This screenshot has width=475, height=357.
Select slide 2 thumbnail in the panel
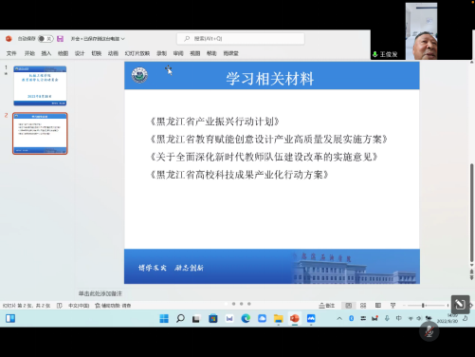[40, 134]
